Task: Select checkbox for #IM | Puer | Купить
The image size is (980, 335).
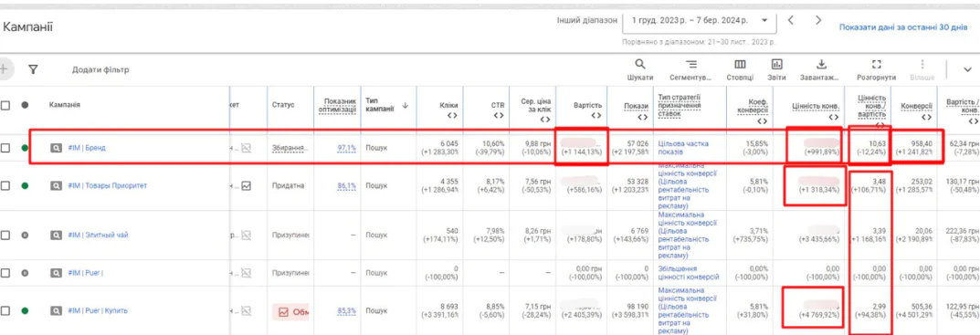Action: (5, 310)
